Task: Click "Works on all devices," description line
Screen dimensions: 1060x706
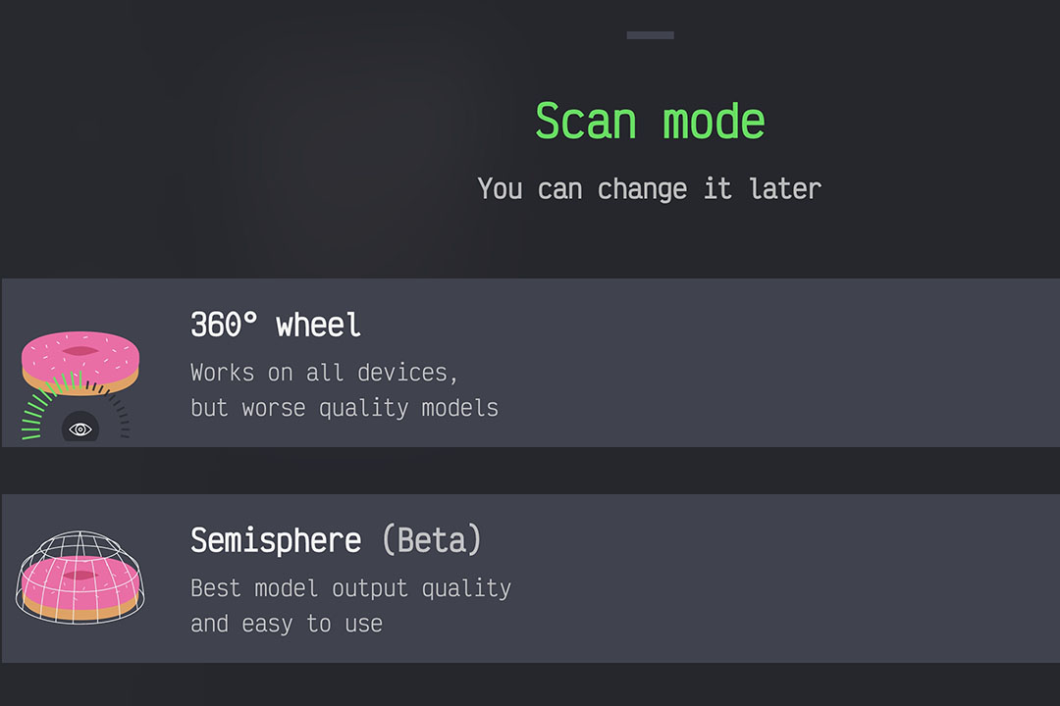Action: coord(325,373)
